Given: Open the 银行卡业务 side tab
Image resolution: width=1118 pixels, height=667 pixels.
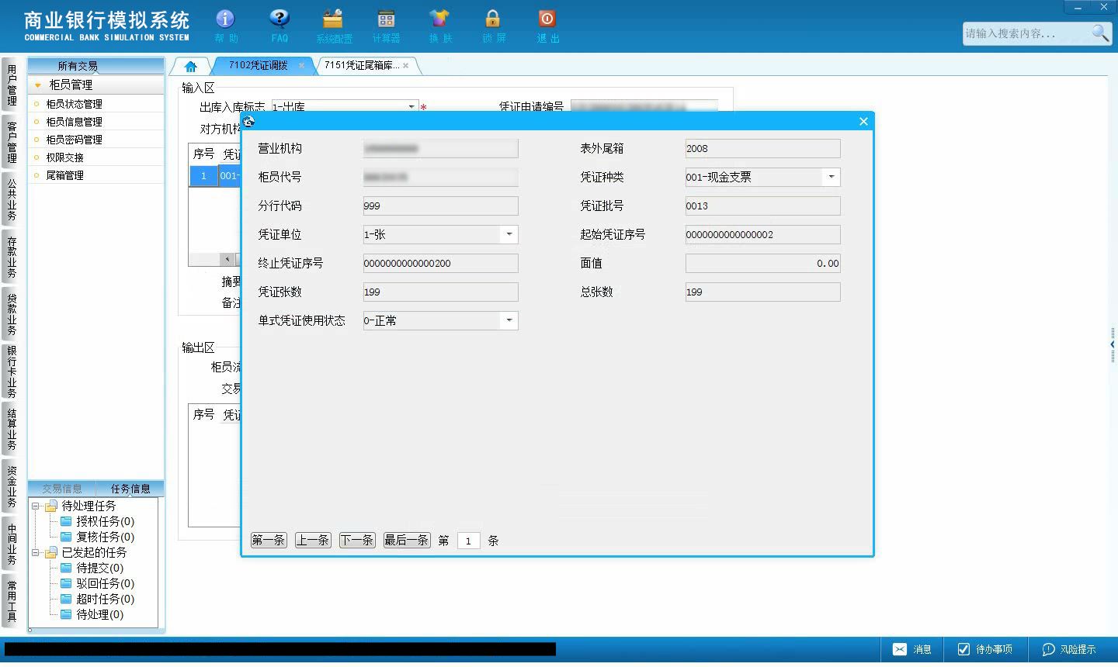Looking at the screenshot, I should coord(11,372).
